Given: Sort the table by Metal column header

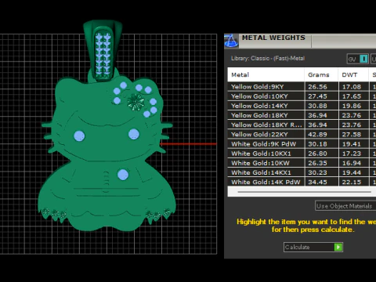Looking at the screenshot, I should coord(266,75).
